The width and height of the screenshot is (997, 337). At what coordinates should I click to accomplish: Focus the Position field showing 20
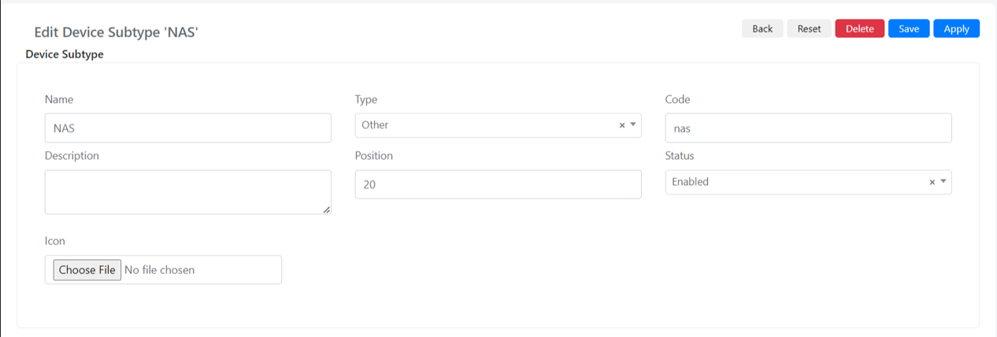coord(499,184)
